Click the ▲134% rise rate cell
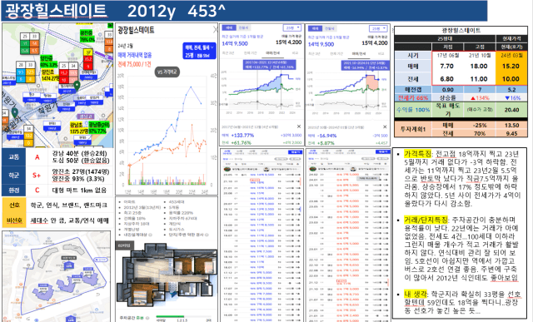 point(480,98)
